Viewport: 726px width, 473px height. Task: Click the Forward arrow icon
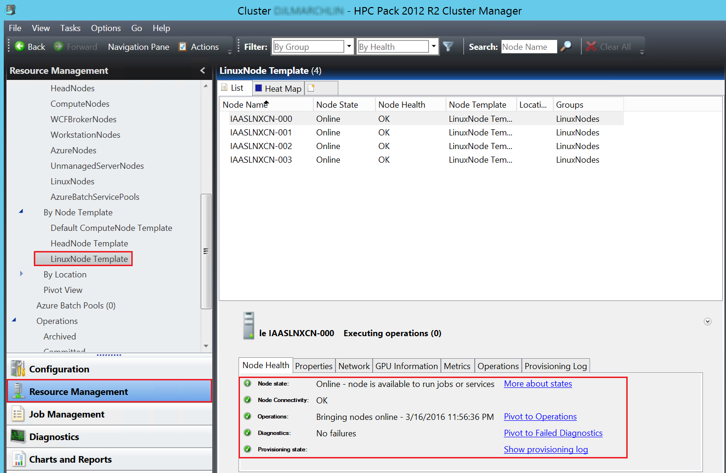click(x=58, y=46)
